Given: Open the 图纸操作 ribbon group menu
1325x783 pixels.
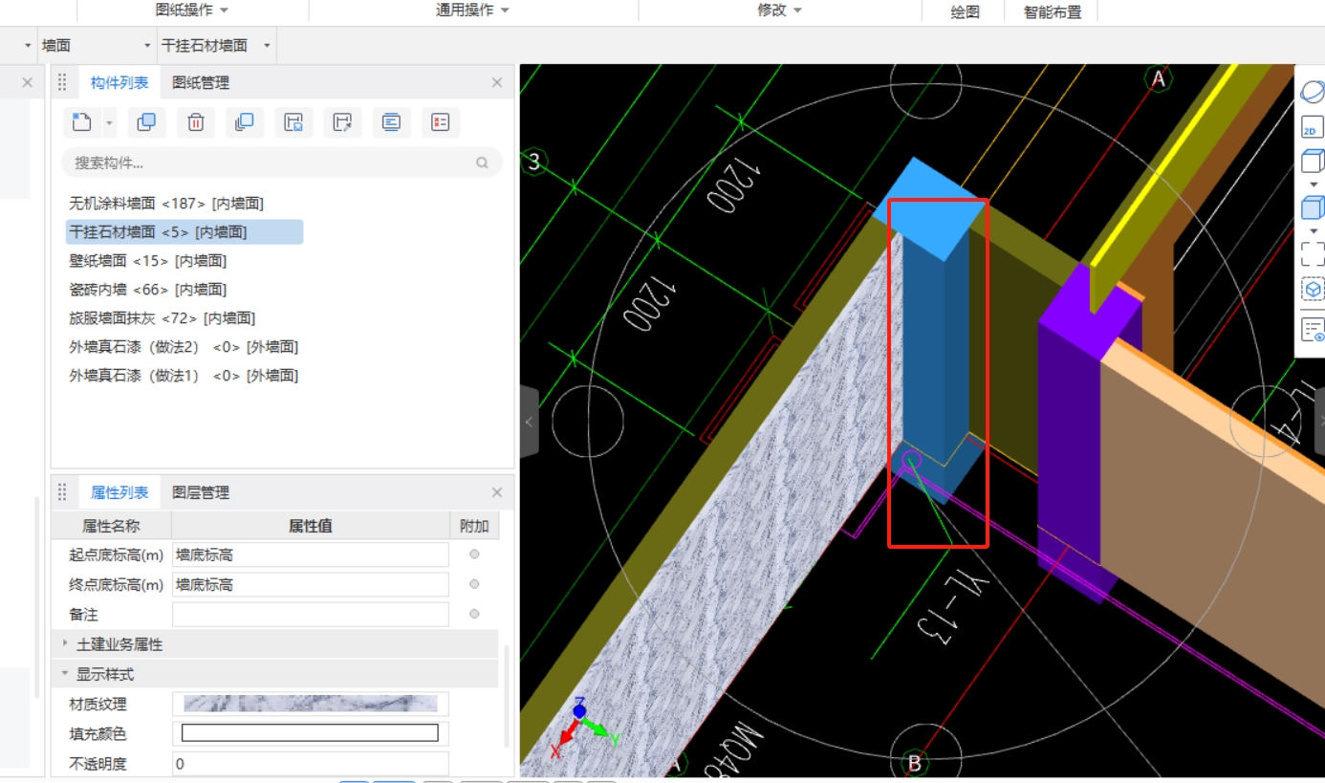Looking at the screenshot, I should click(x=192, y=11).
